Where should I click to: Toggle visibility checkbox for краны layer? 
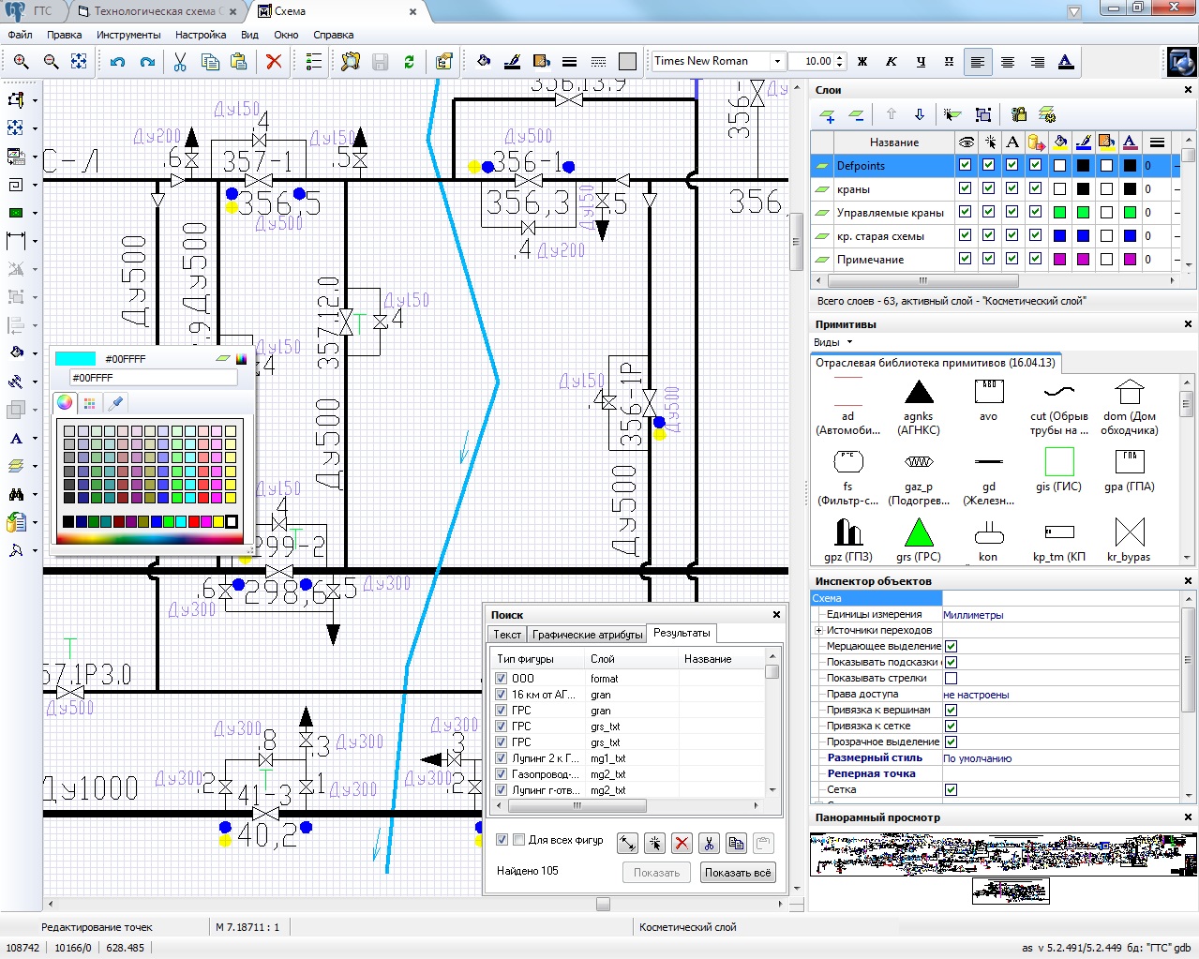(965, 188)
